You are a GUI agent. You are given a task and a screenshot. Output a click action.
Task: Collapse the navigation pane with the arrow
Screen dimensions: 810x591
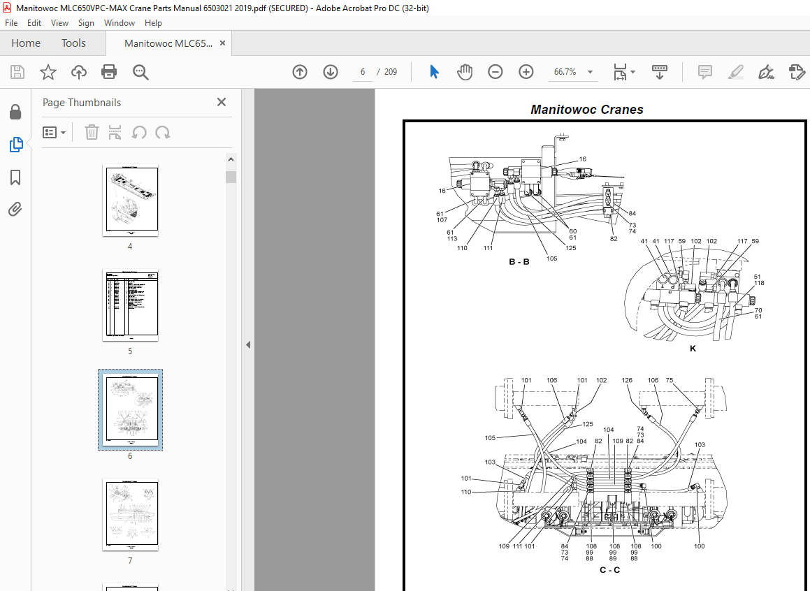point(248,344)
